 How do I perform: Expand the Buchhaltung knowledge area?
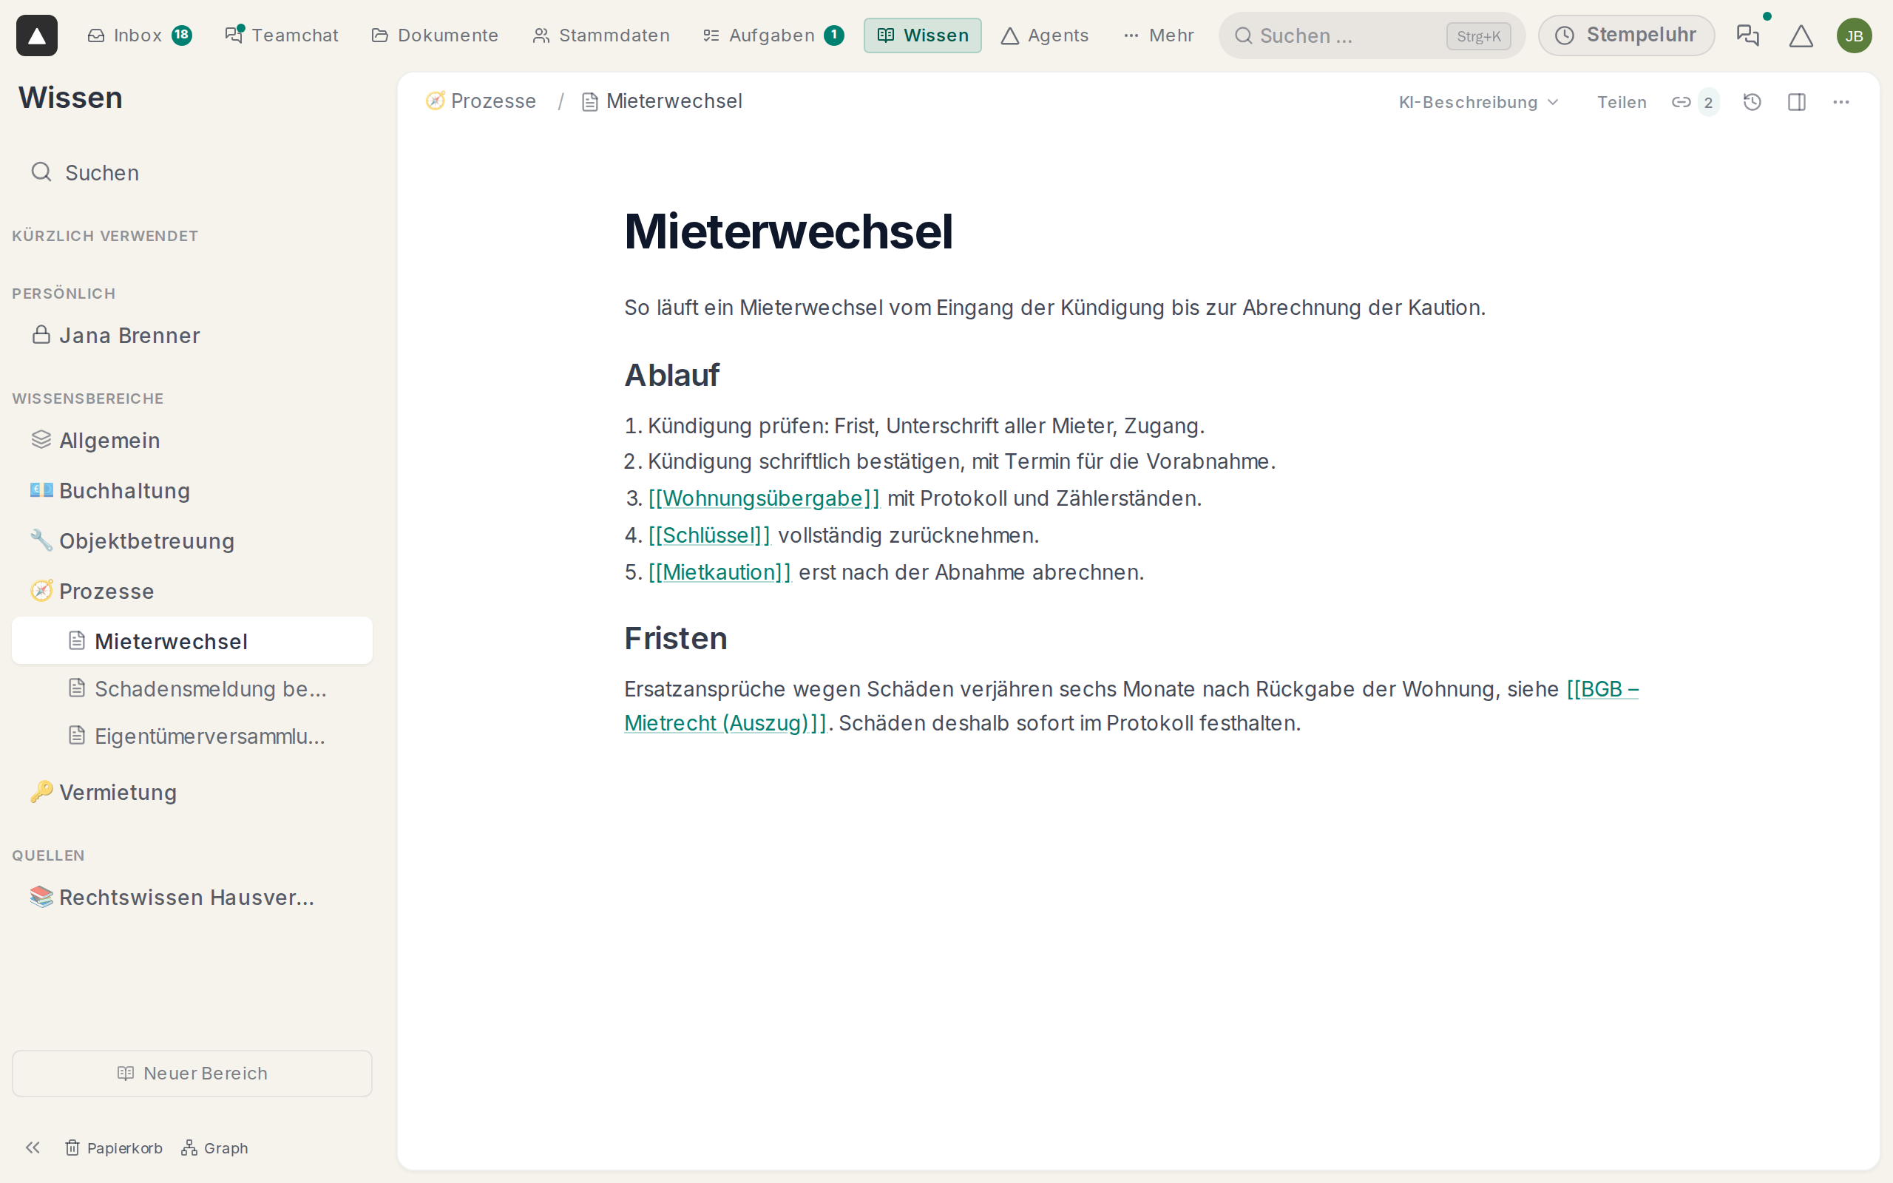click(x=192, y=490)
